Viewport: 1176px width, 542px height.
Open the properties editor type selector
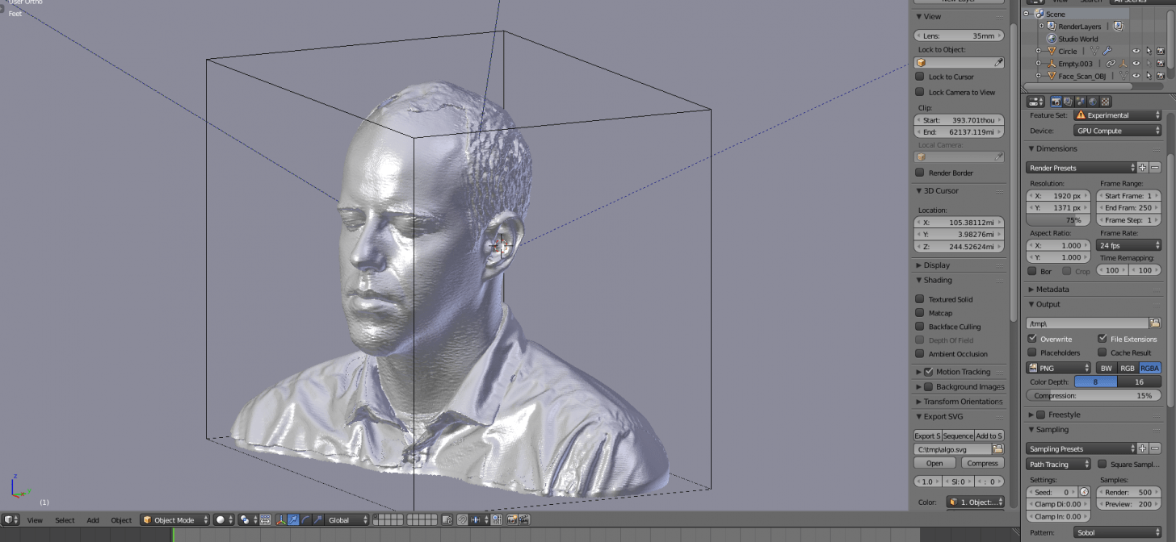click(1035, 102)
